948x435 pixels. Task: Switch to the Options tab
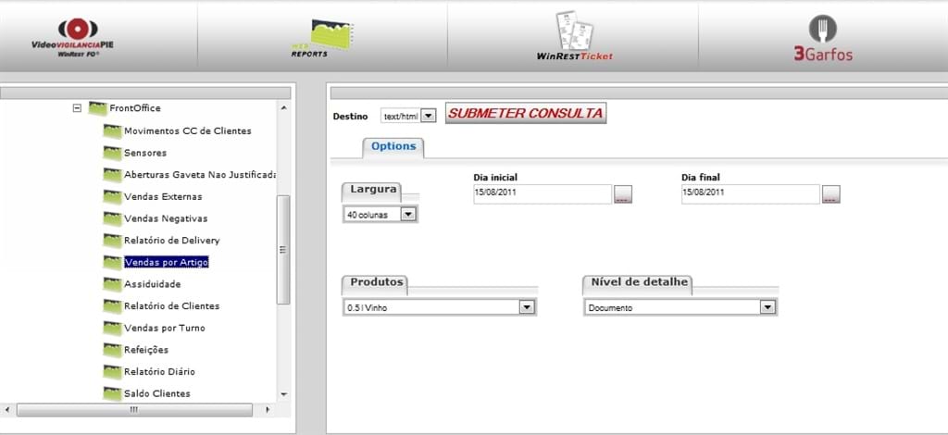(x=393, y=146)
